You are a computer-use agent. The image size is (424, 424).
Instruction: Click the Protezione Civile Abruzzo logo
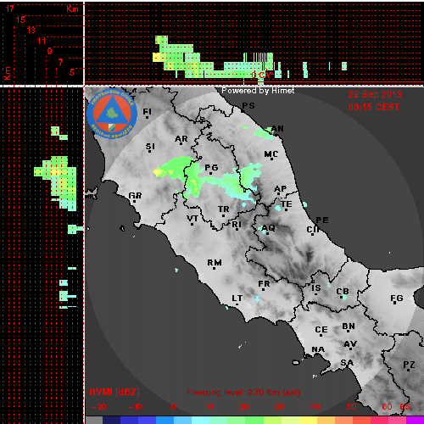point(112,114)
